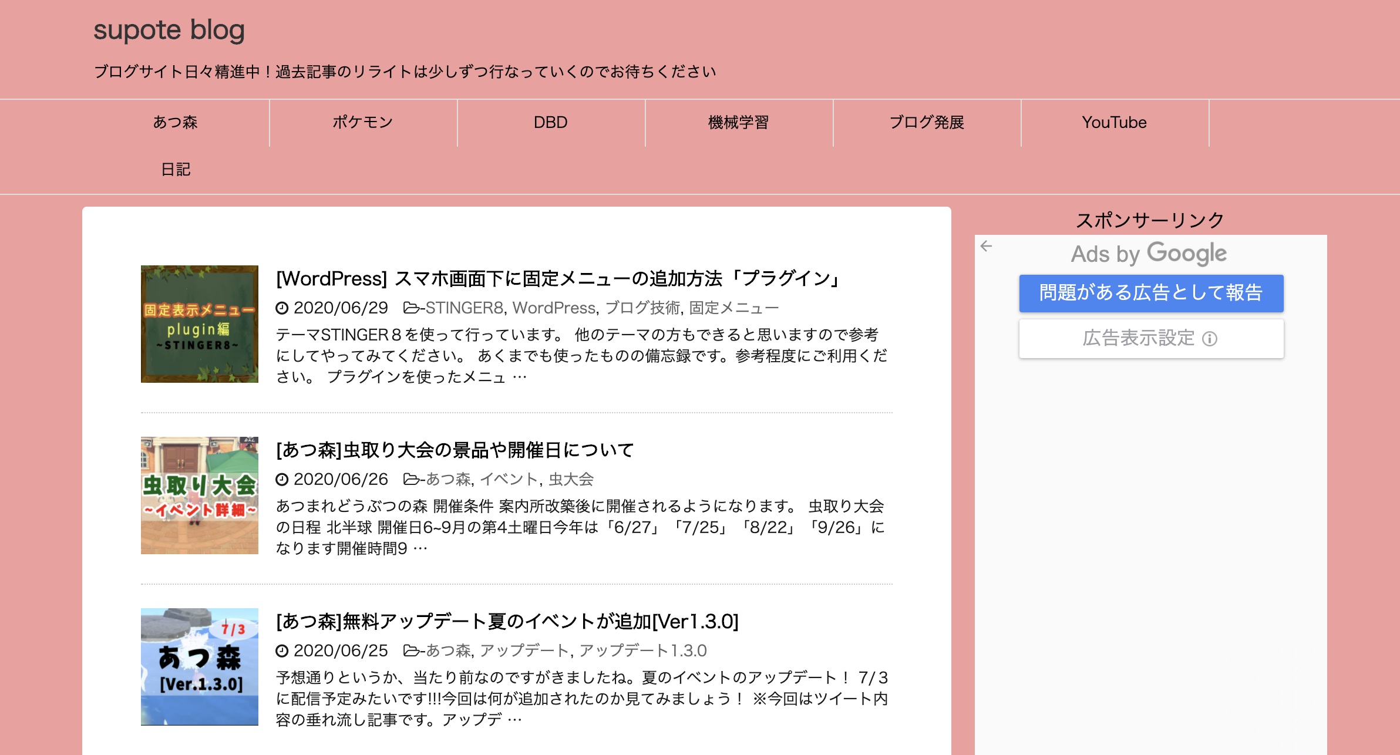This screenshot has width=1400, height=755.
Task: Open the あつ森 Ver.1.3.0 post thumbnail
Action: point(200,667)
